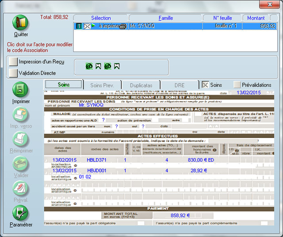Open the Duplicatas tab
The height and width of the screenshot is (237, 283).
tap(141, 85)
